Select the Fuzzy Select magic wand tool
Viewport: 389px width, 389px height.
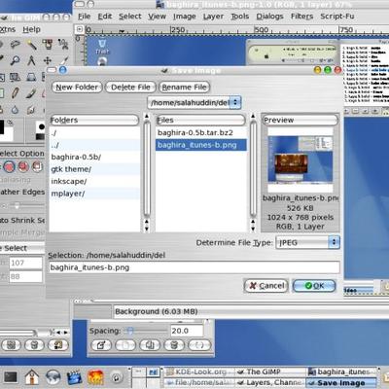[31, 45]
